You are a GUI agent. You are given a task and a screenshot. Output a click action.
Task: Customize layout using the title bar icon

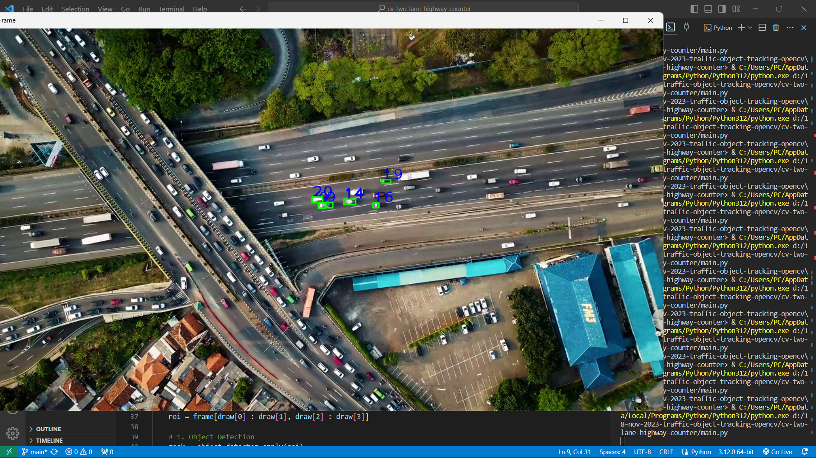736,9
